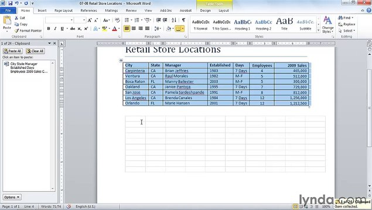The image size is (372, 210).
Task: Grow font size with the A-up icon
Action: coord(90,20)
